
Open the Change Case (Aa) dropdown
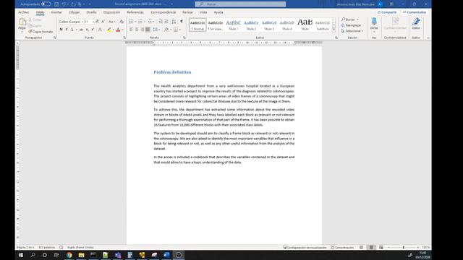111,22
